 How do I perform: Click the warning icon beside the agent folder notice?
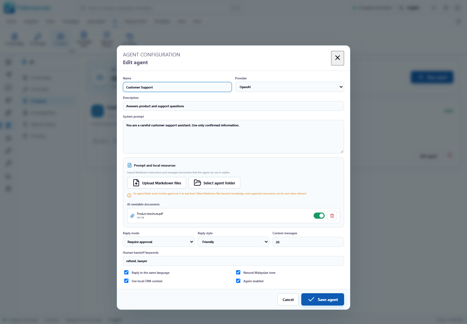coord(129,195)
